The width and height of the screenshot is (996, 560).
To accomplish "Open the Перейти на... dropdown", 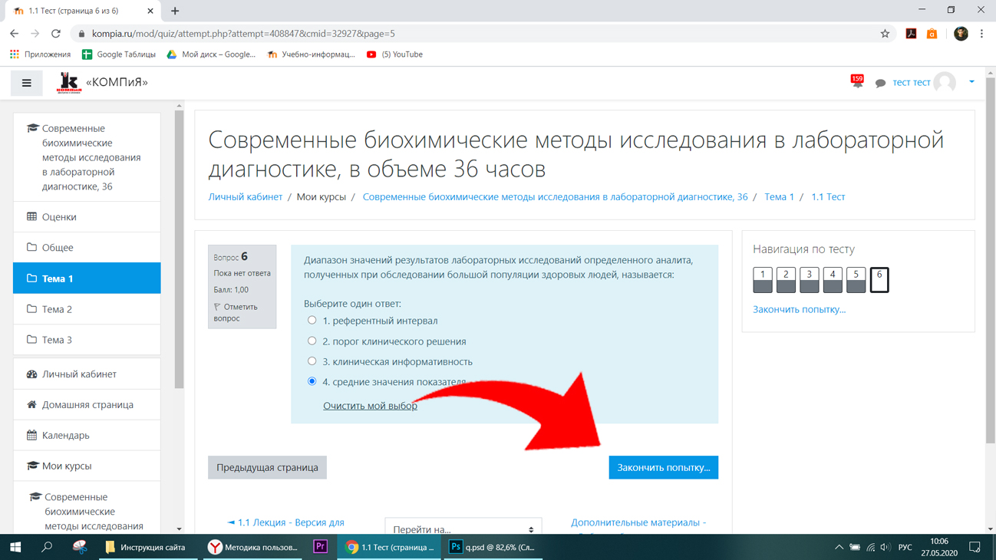I will [463, 529].
